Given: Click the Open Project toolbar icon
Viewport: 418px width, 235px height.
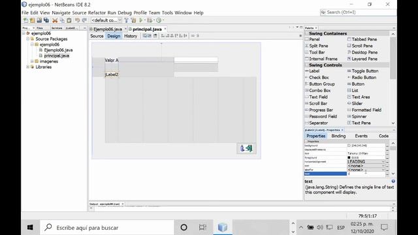Looking at the screenshot, I should pyautogui.click(x=39, y=20).
